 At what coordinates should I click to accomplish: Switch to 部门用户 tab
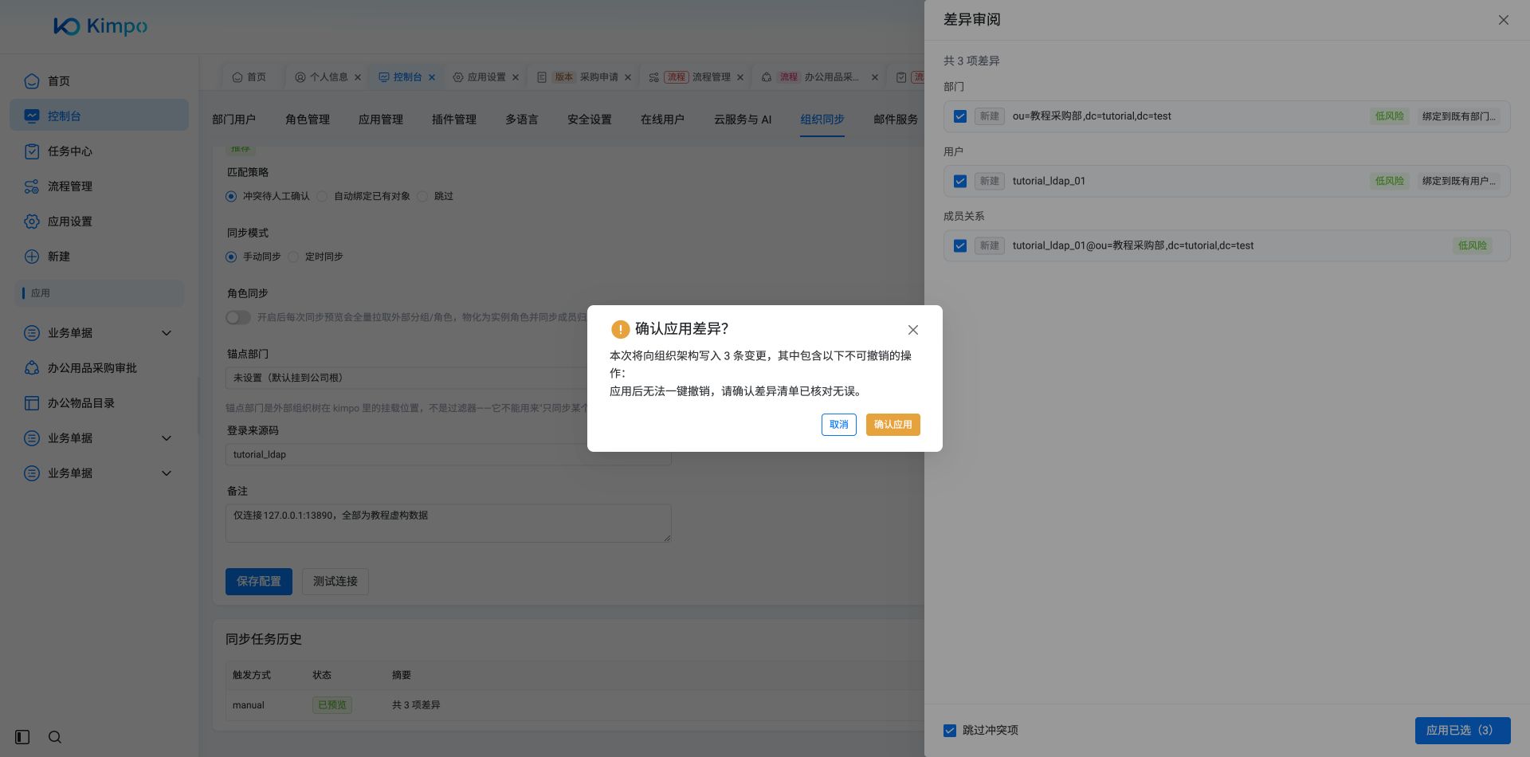233,120
